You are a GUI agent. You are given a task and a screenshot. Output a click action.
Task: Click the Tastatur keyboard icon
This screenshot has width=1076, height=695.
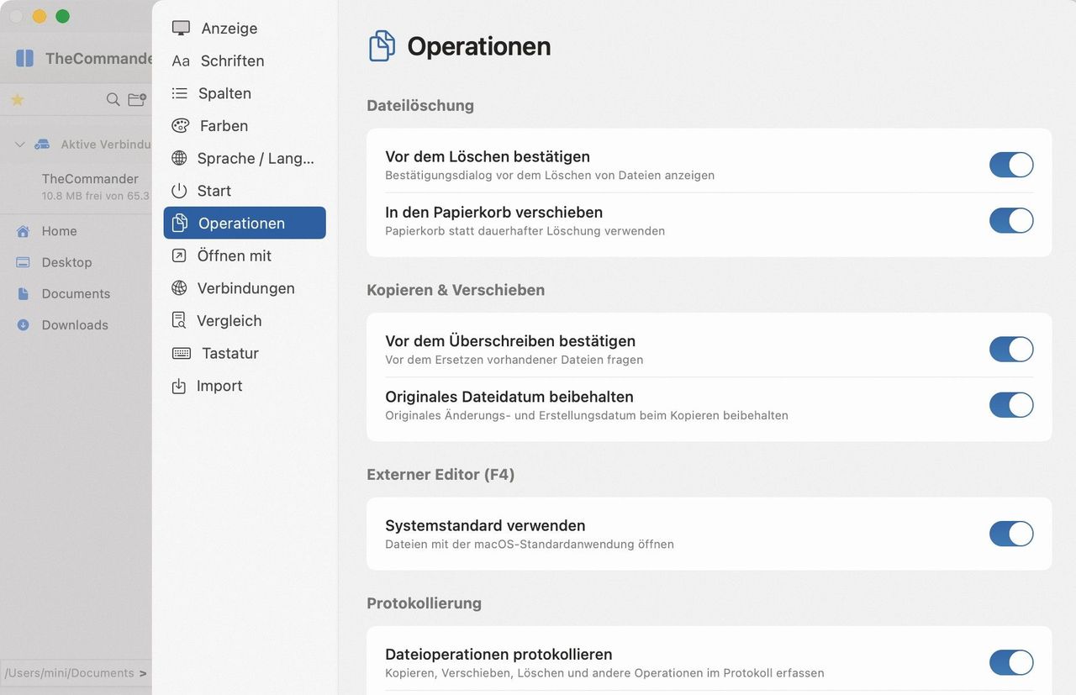pos(182,353)
